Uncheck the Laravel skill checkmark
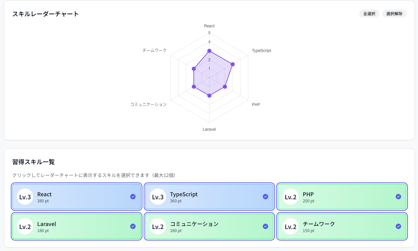Screen dimensions: 418x251 pyautogui.click(x=133, y=226)
